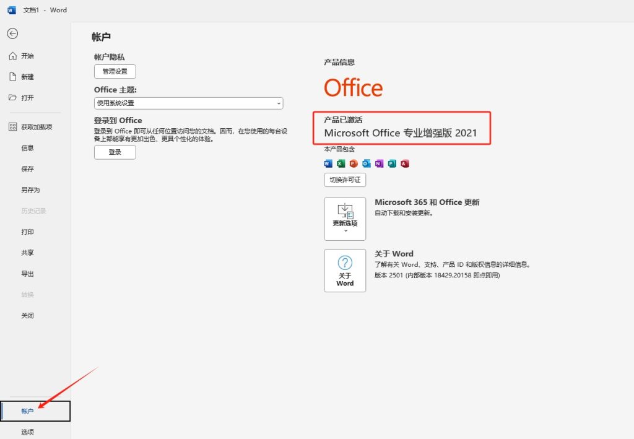Click the home icon beside 开始
634x439 pixels.
point(13,56)
